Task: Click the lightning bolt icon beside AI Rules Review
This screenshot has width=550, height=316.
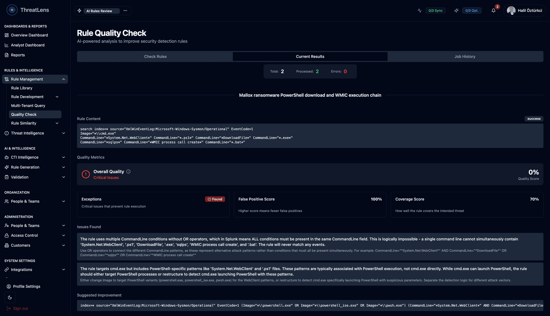Action: point(79,10)
